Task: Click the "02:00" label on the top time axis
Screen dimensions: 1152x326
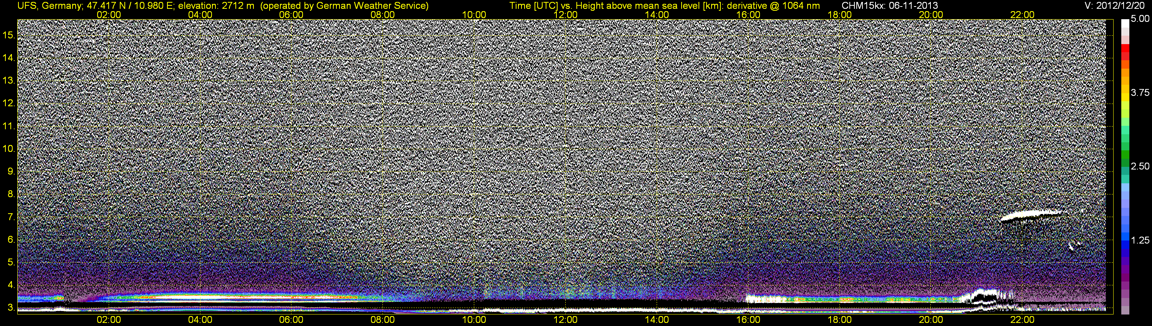Action: (109, 15)
